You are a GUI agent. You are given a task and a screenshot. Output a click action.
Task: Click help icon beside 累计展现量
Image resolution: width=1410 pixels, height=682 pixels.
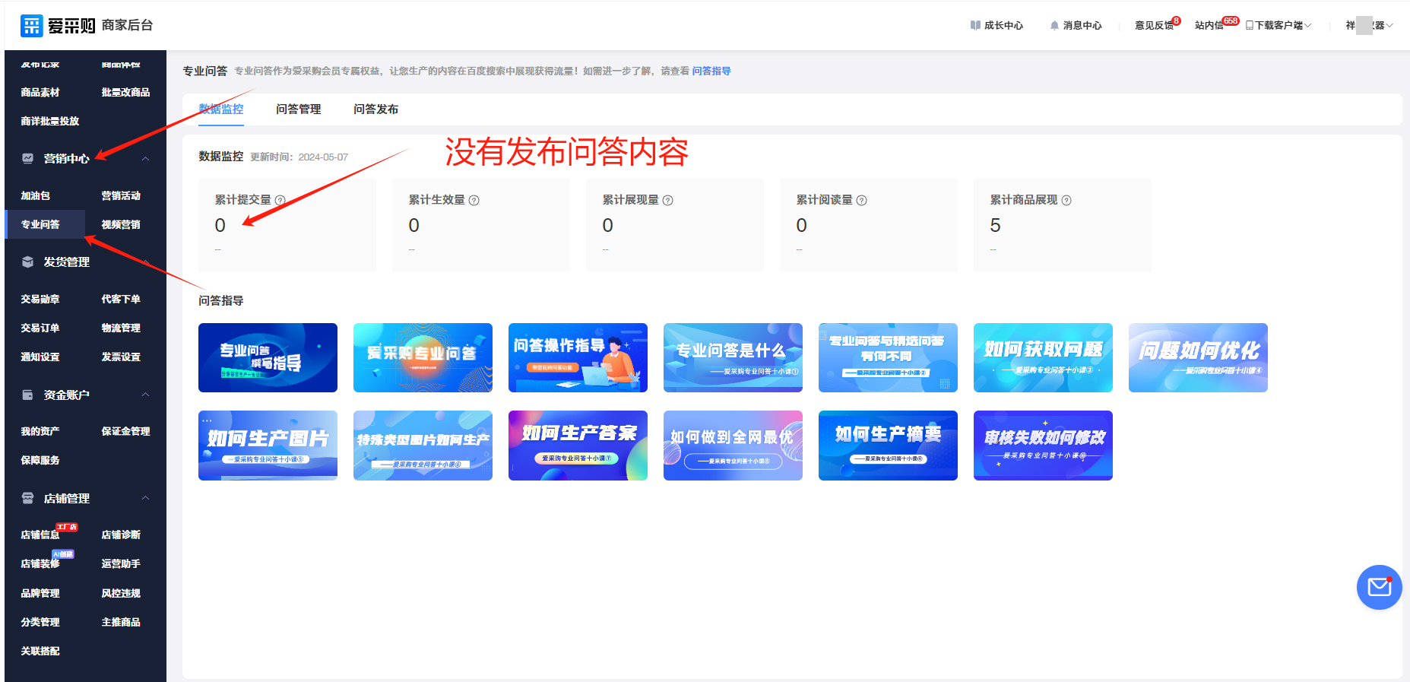click(x=667, y=201)
